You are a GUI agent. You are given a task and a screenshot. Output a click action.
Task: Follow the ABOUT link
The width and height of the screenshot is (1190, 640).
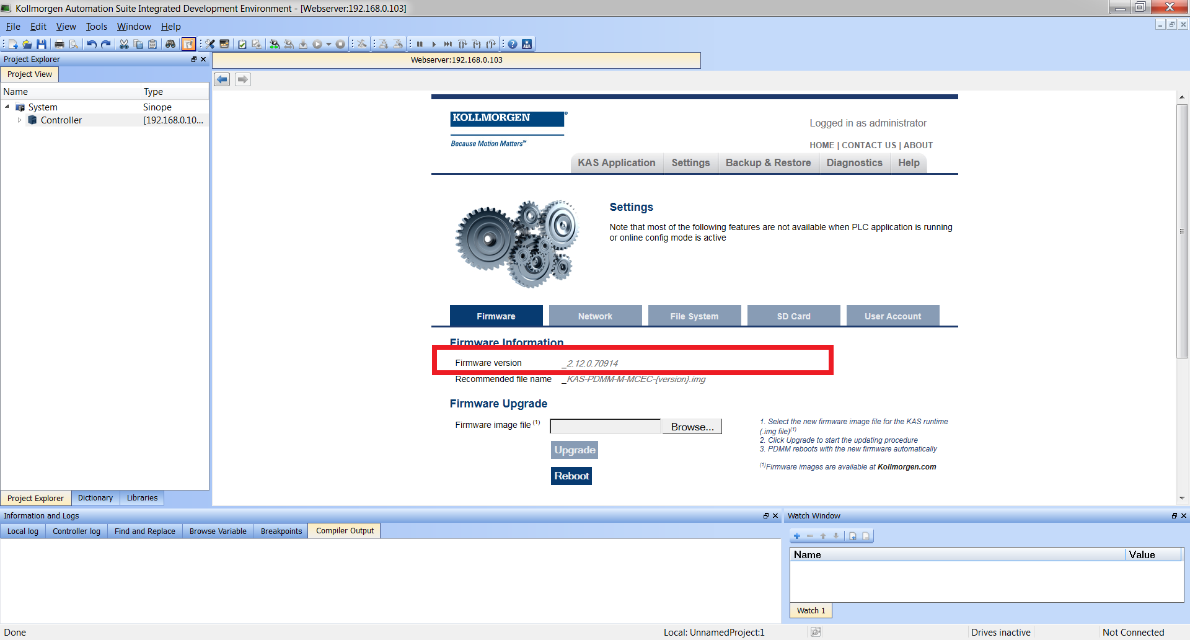click(918, 145)
